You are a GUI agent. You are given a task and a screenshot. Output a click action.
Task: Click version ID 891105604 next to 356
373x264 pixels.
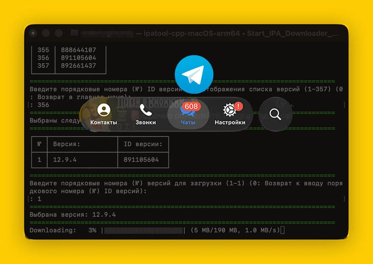click(x=78, y=58)
